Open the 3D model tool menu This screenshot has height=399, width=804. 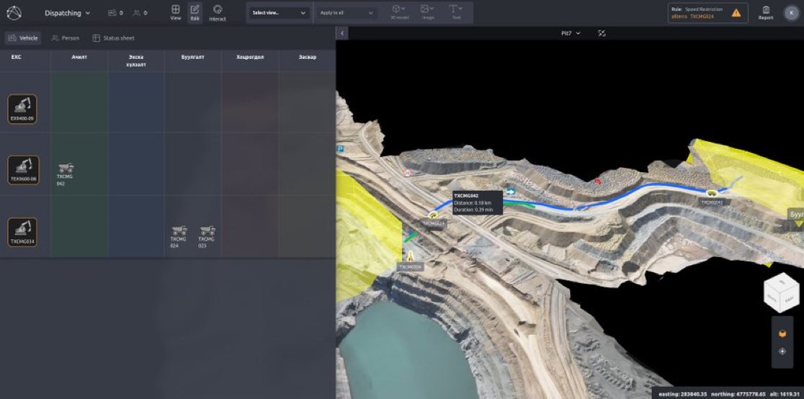click(399, 13)
